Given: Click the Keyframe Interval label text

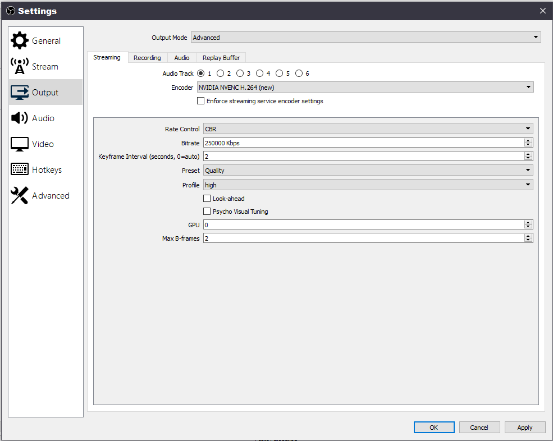Looking at the screenshot, I should pyautogui.click(x=149, y=157).
